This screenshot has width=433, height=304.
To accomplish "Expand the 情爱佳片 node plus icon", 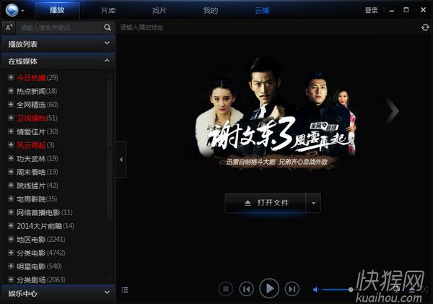I will pos(11,131).
